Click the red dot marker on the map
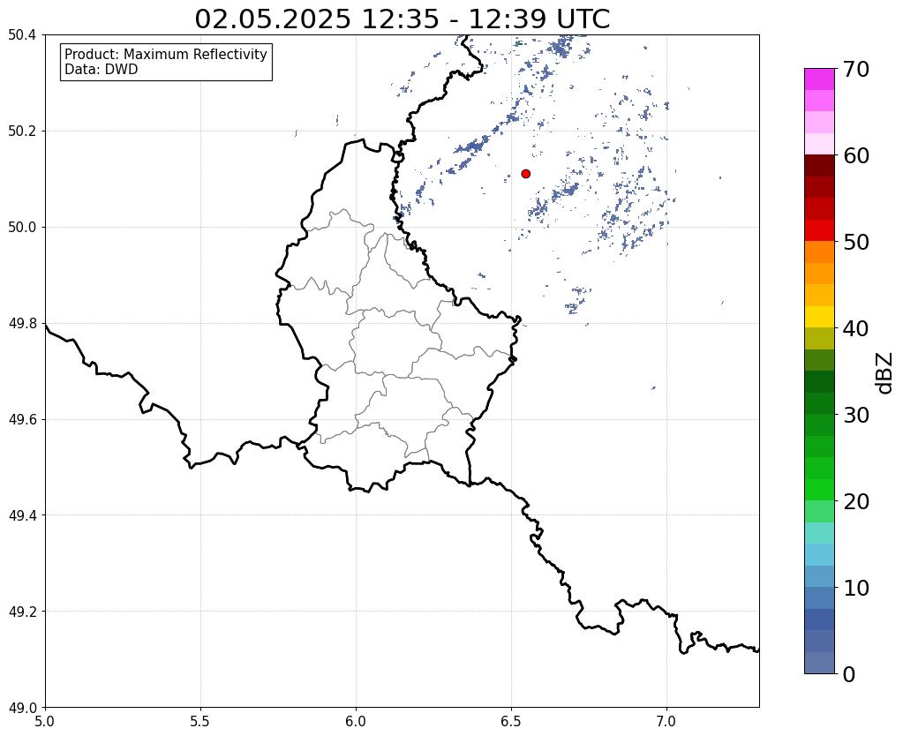This screenshot has height=736, width=903. click(x=526, y=174)
